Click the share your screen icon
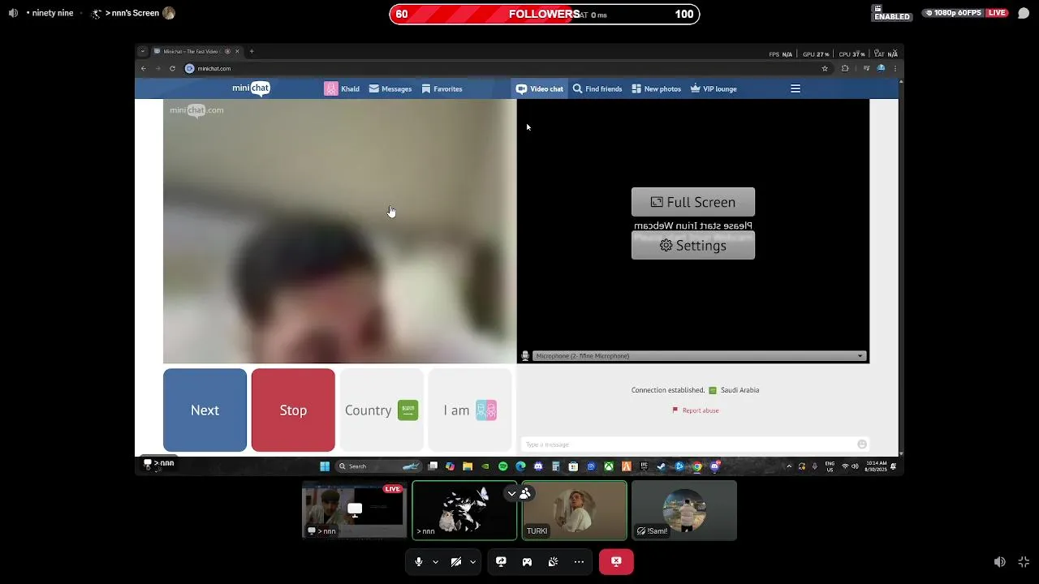Screen dimensions: 1039x584 click(501, 561)
